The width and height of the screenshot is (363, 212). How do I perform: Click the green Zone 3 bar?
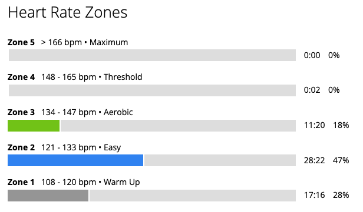pos(34,126)
